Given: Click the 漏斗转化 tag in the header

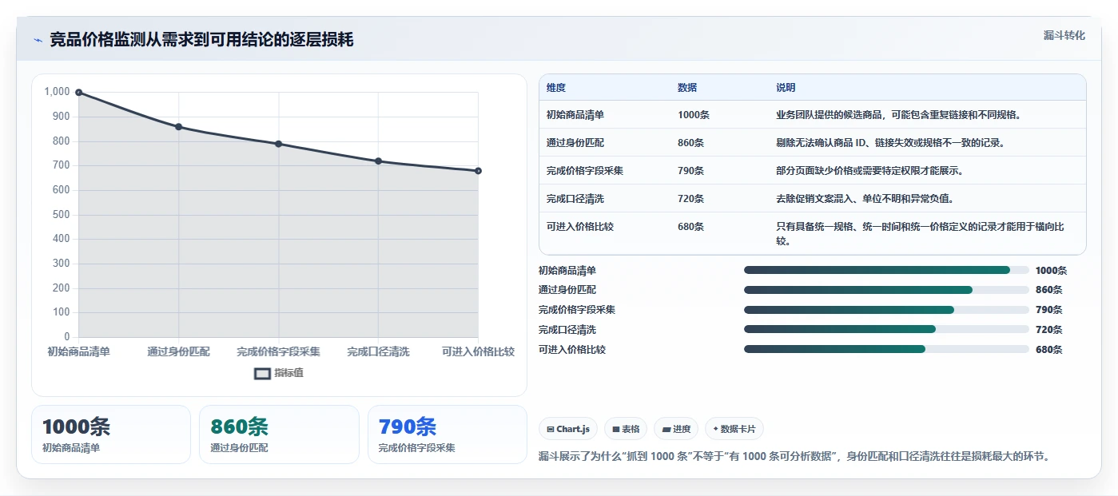Looking at the screenshot, I should click(1064, 36).
